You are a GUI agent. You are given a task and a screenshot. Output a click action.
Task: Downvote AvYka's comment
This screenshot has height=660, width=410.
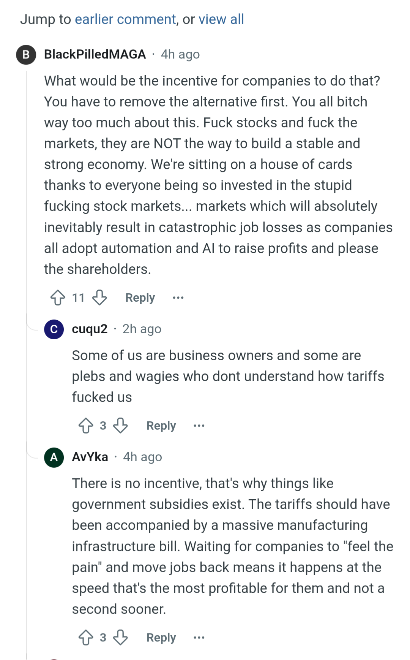pos(121,637)
